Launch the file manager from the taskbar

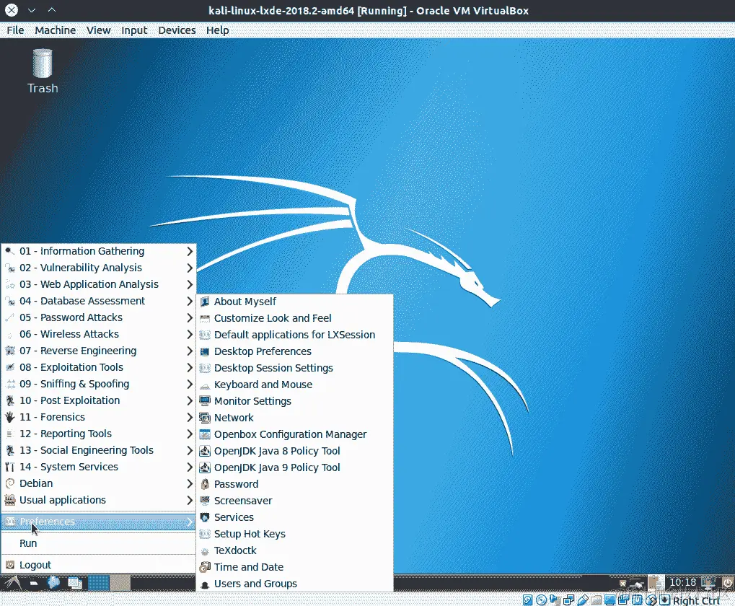[34, 583]
